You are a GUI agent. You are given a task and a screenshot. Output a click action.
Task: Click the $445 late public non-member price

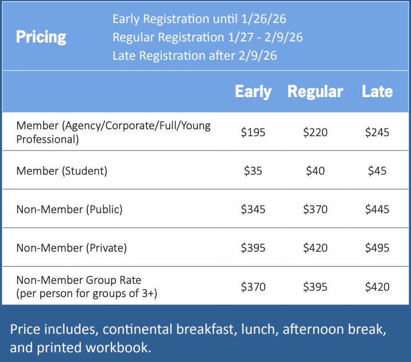[x=377, y=209]
